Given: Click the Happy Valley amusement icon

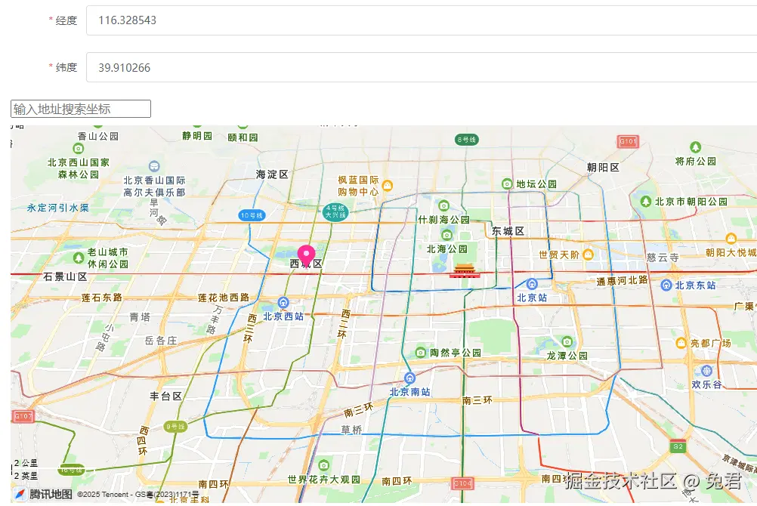Looking at the screenshot, I should click(x=707, y=371).
